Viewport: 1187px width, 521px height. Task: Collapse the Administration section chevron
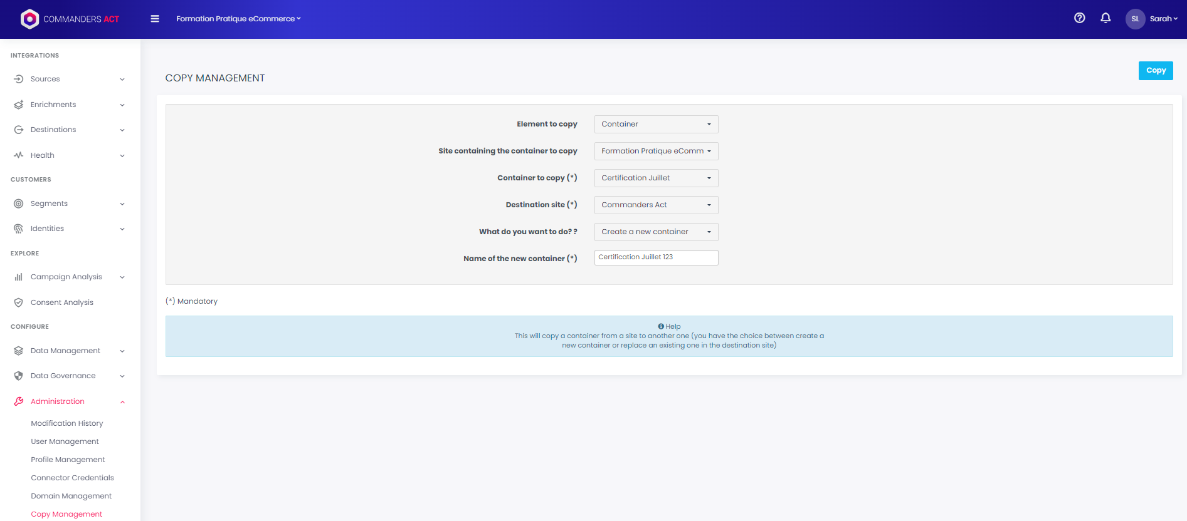click(122, 402)
